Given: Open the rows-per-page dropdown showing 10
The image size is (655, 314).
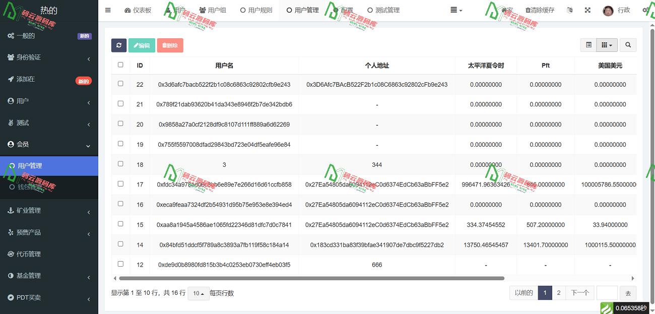Looking at the screenshot, I should point(199,293).
